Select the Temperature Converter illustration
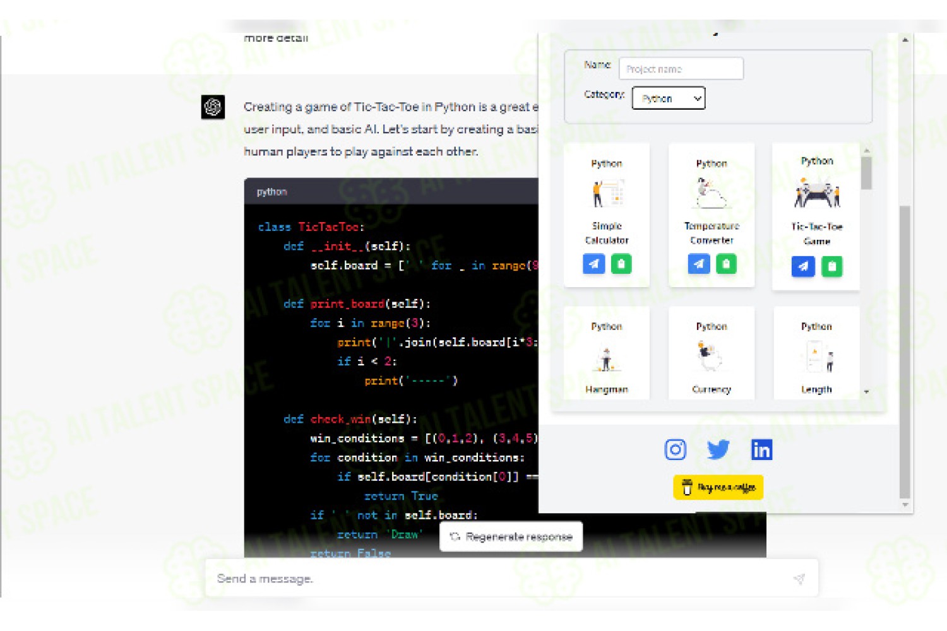The height and width of the screenshot is (631, 947). point(712,193)
